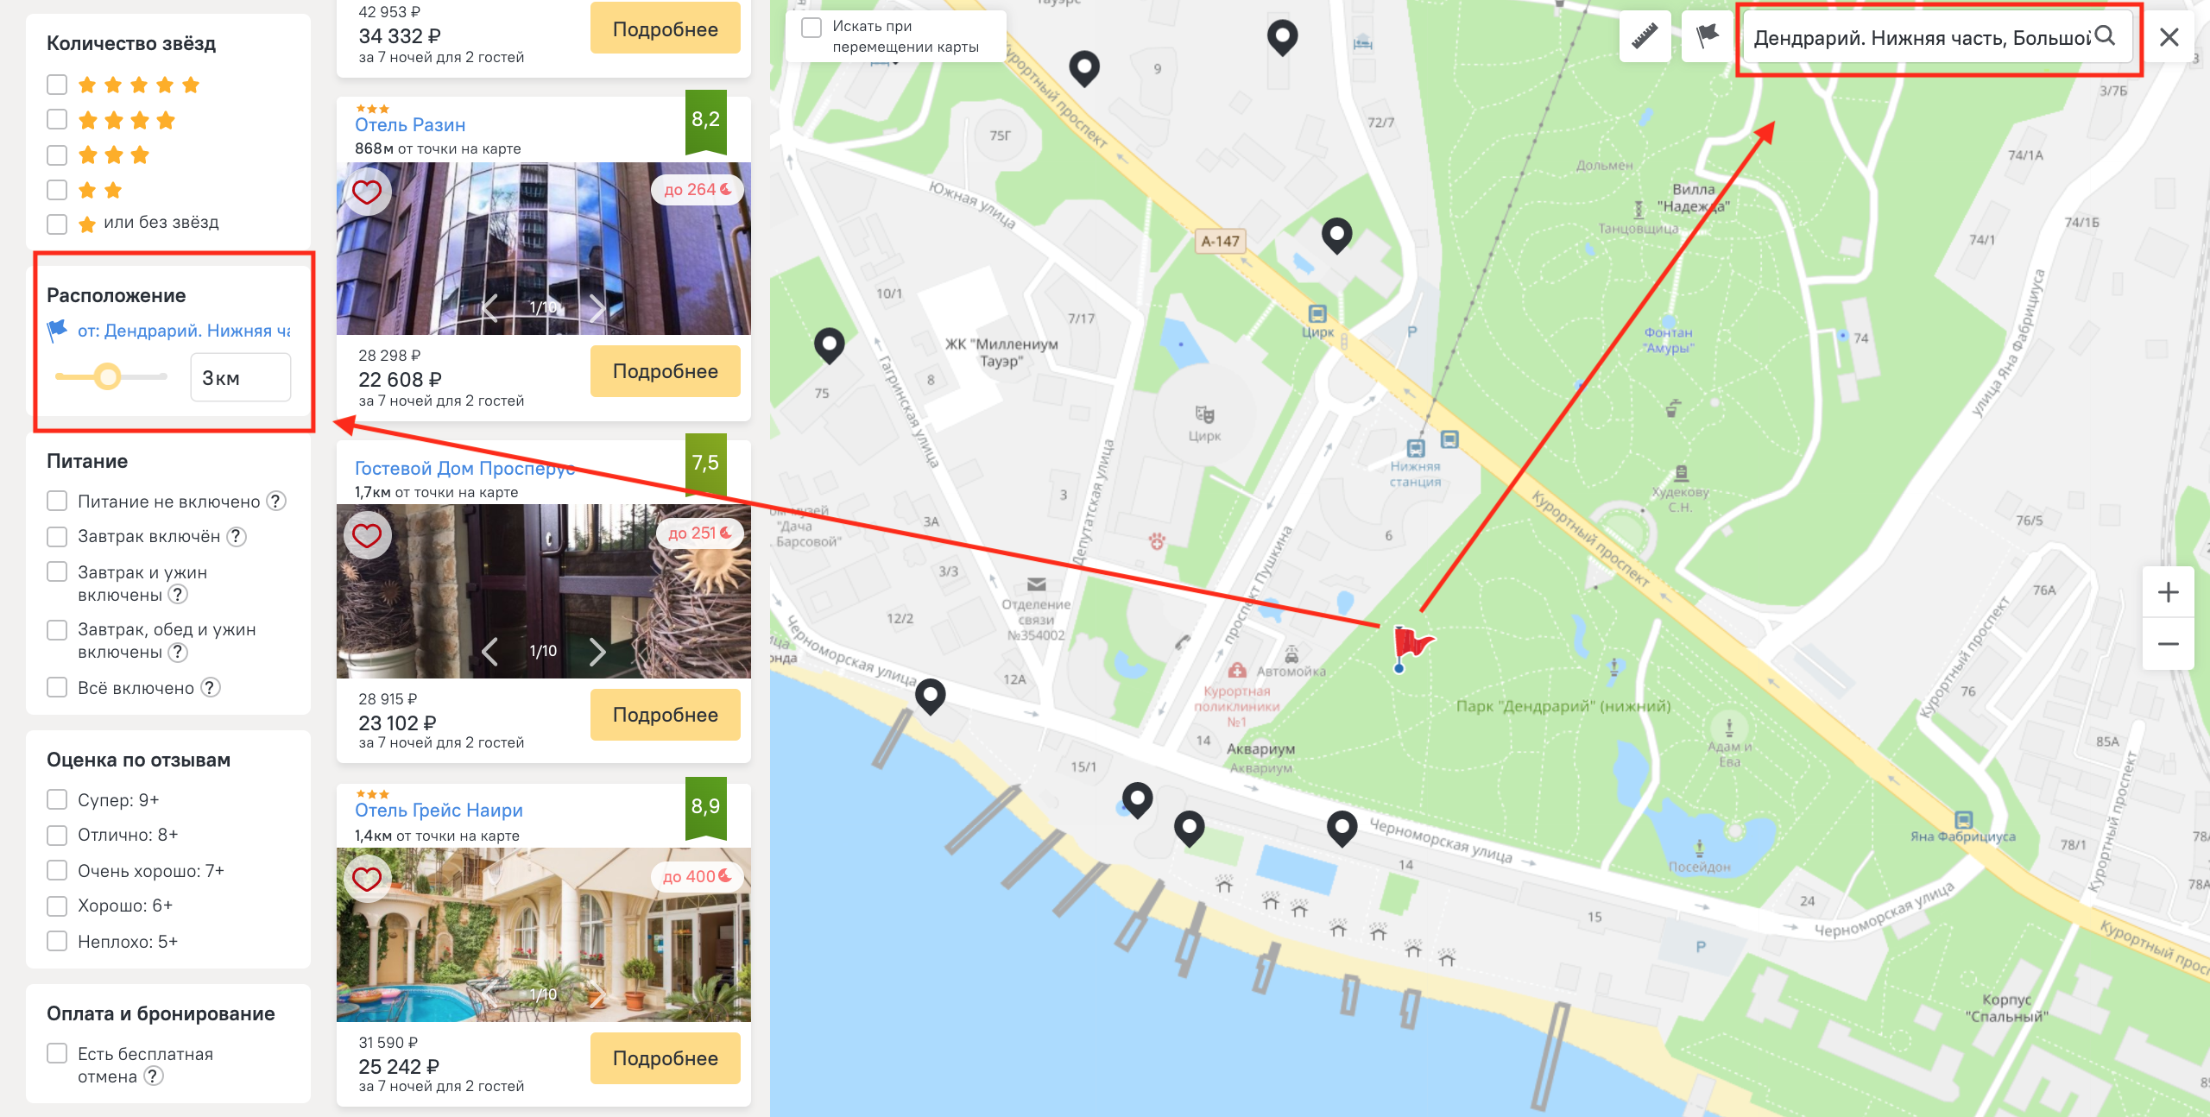Image resolution: width=2210 pixels, height=1117 pixels.
Task: Open Отель Грейс Наири hotel link
Action: (x=439, y=811)
